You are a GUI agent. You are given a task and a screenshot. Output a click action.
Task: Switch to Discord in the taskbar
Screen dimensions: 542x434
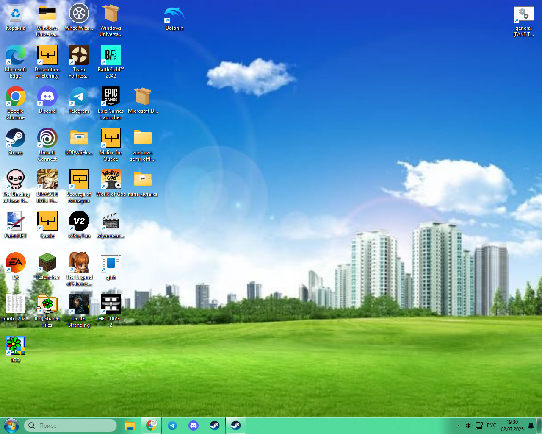(x=194, y=426)
